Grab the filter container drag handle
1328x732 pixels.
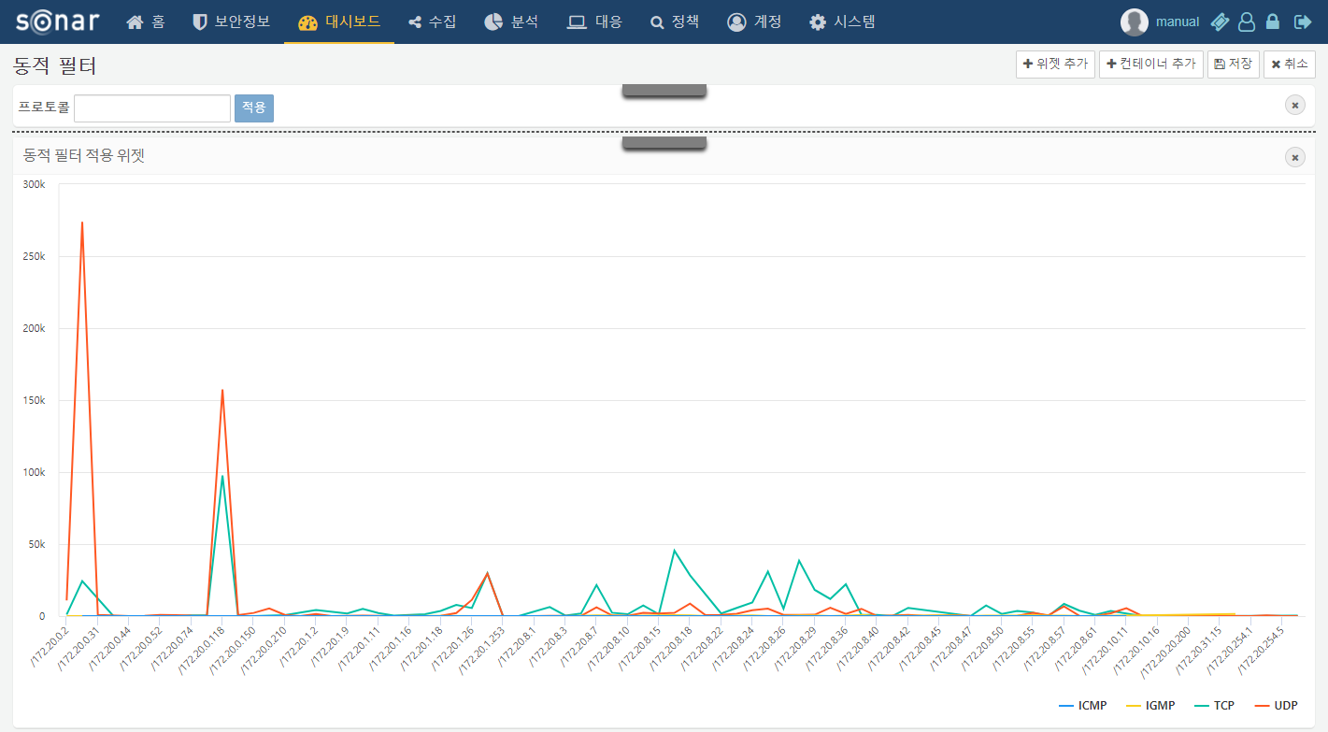click(664, 91)
